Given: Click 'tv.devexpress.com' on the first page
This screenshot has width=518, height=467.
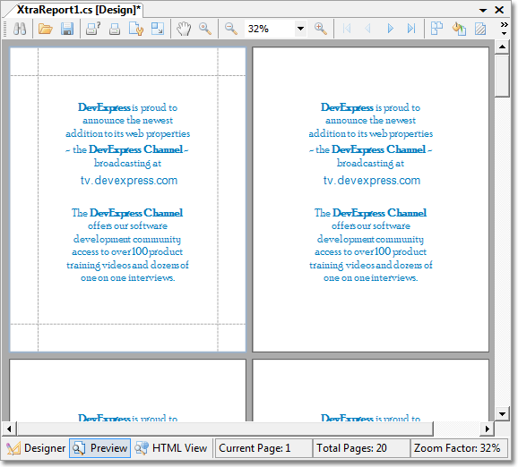Looking at the screenshot, I should click(129, 181).
